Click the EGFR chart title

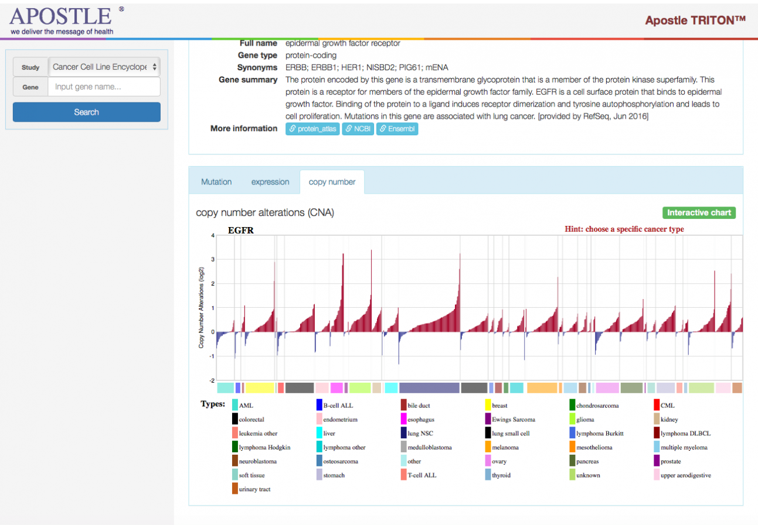point(240,231)
